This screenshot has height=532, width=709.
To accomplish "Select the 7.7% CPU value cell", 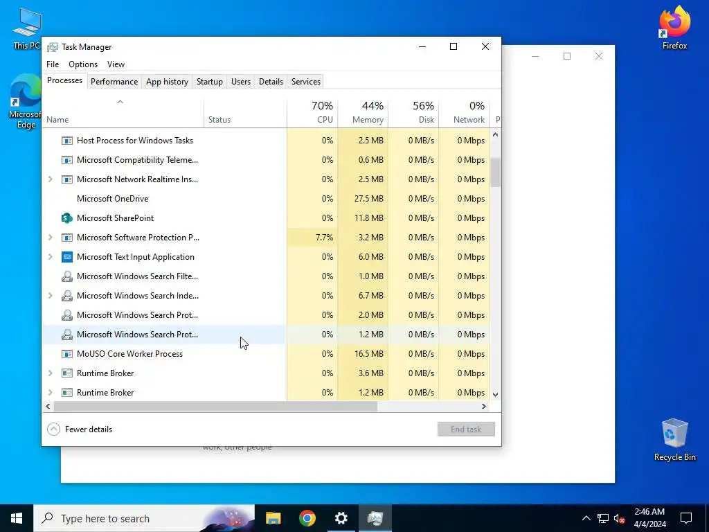I will tap(312, 238).
